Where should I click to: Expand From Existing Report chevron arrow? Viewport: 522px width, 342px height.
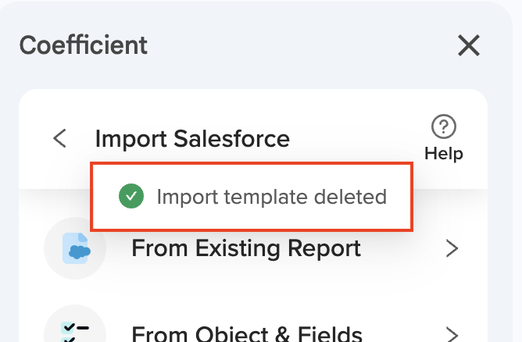tap(452, 249)
